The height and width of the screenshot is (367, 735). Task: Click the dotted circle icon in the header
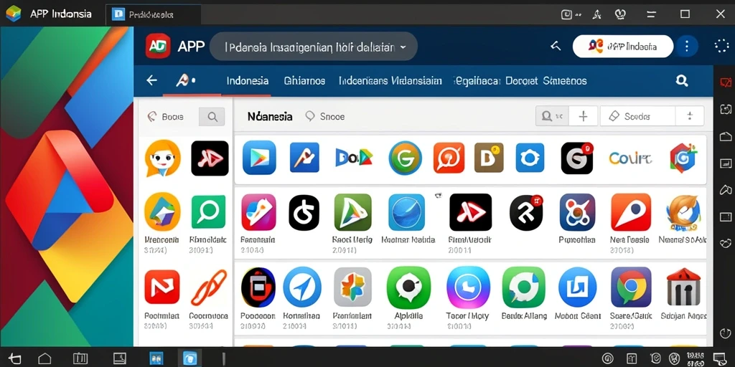point(721,46)
